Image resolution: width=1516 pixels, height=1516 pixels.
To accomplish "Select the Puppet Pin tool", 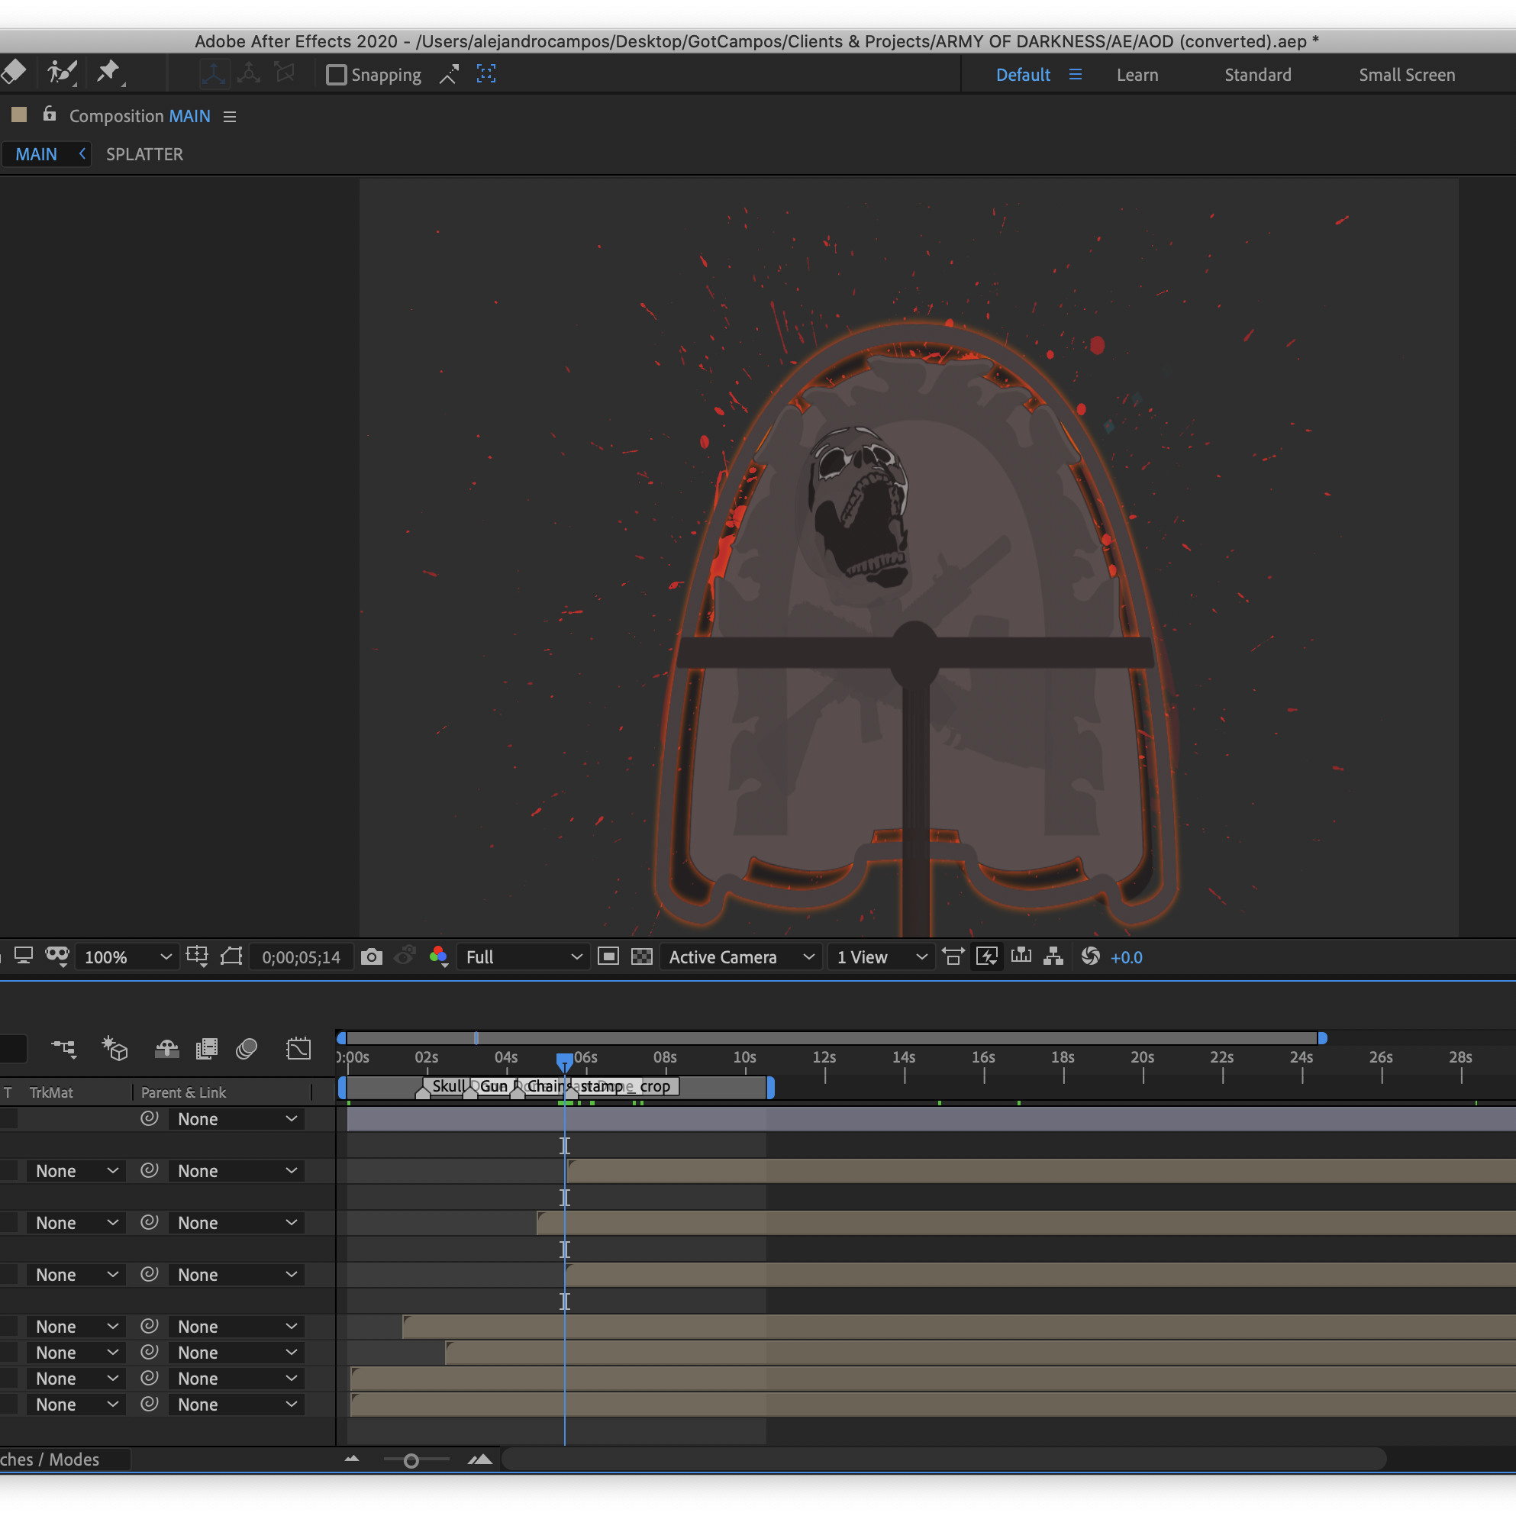I will (x=108, y=74).
